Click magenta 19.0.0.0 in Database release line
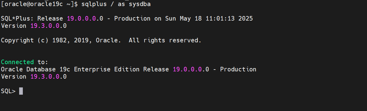This screenshot has height=111, width=367. point(187,69)
